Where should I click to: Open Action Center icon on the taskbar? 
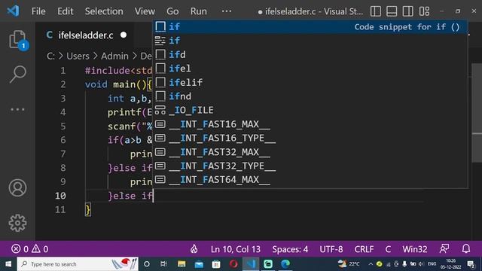471,264
